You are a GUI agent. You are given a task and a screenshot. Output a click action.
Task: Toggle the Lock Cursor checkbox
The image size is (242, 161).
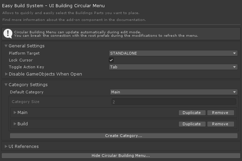pos(111,60)
